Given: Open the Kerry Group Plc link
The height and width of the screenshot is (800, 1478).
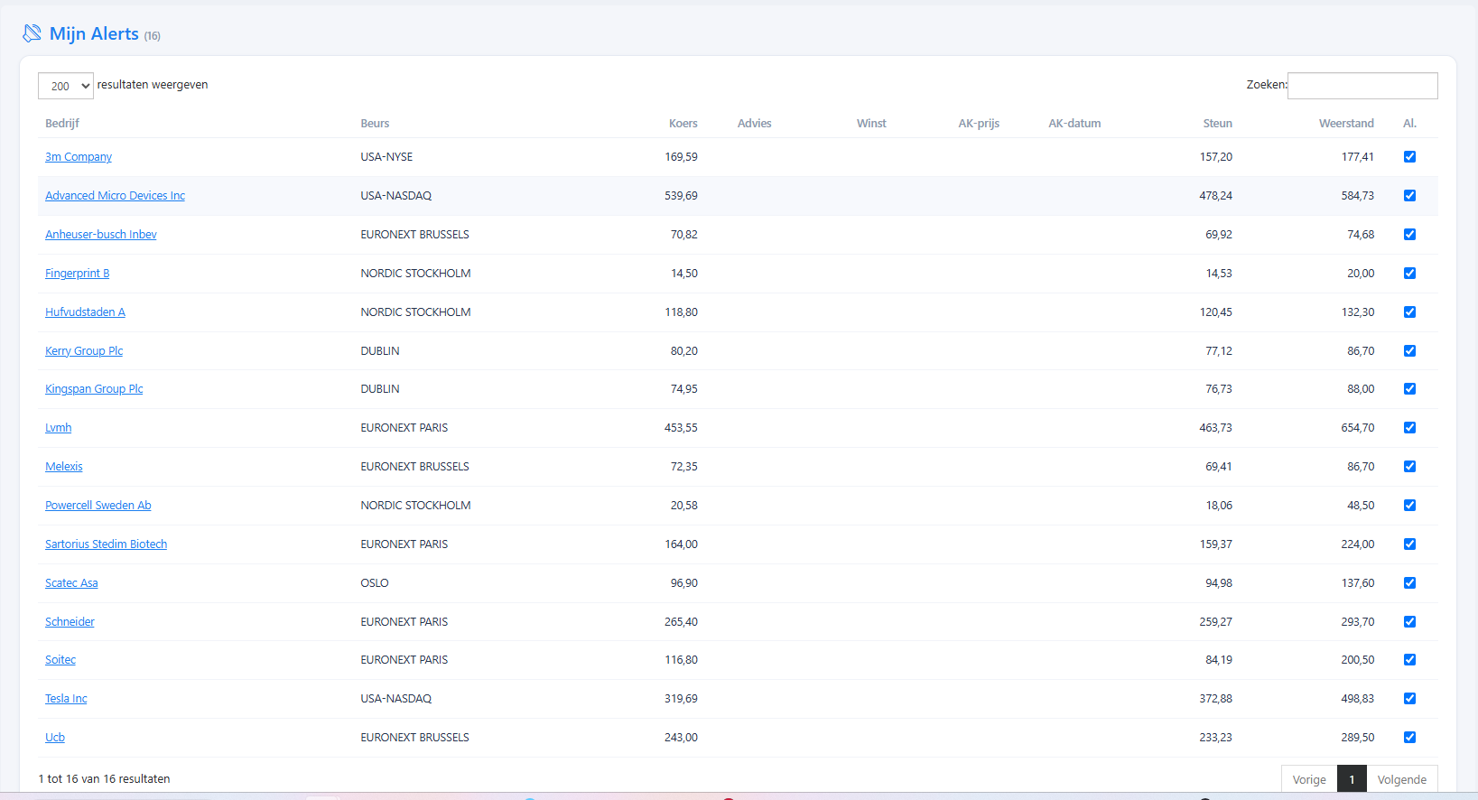Looking at the screenshot, I should 84,351.
